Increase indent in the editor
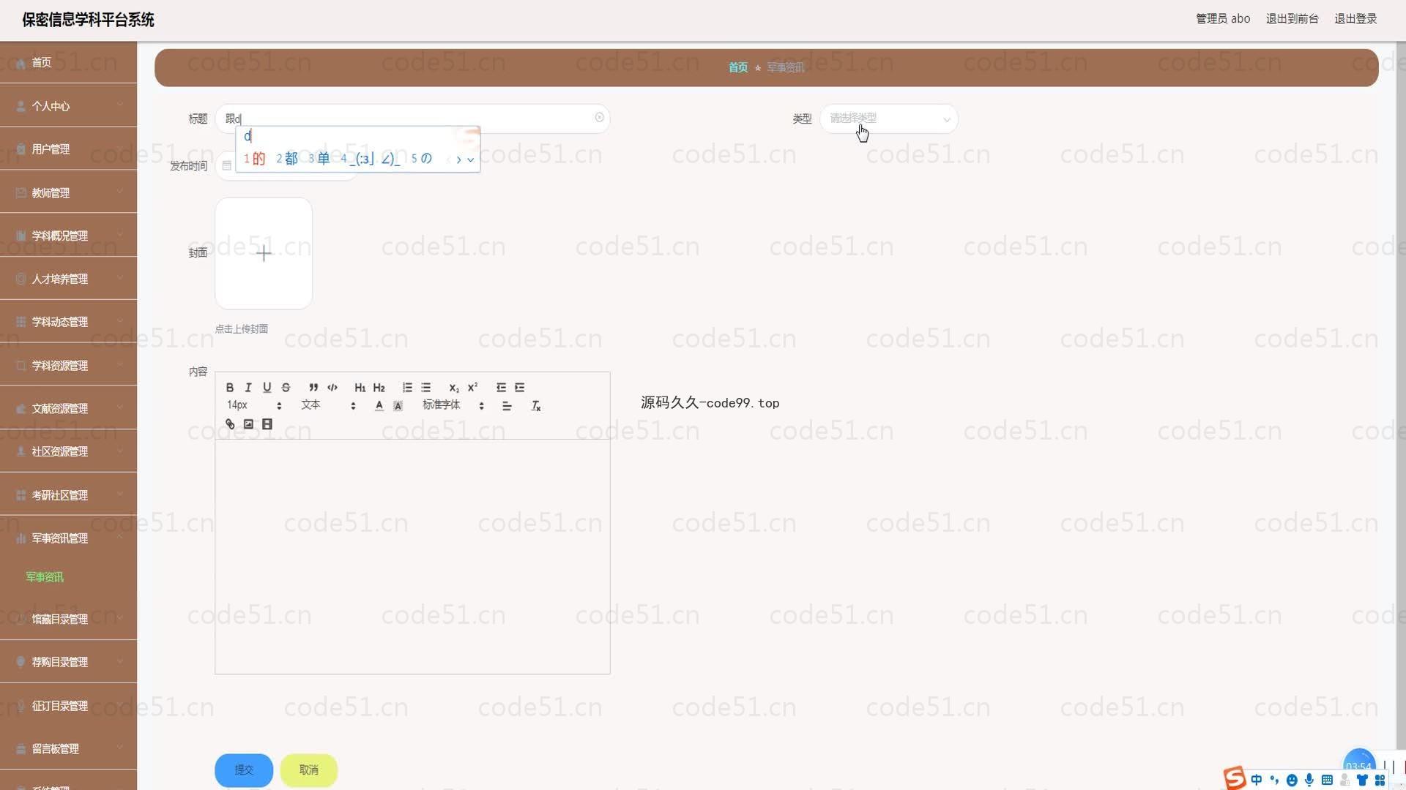1406x790 pixels. (x=519, y=388)
